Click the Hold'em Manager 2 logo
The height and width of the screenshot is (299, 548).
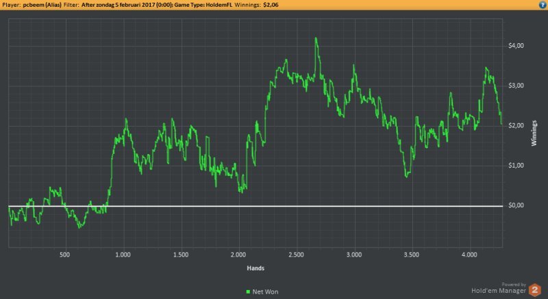click(535, 290)
